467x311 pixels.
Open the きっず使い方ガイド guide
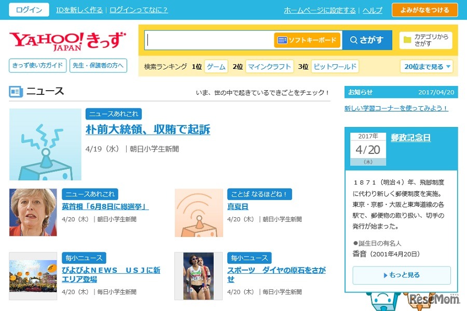[38, 66]
